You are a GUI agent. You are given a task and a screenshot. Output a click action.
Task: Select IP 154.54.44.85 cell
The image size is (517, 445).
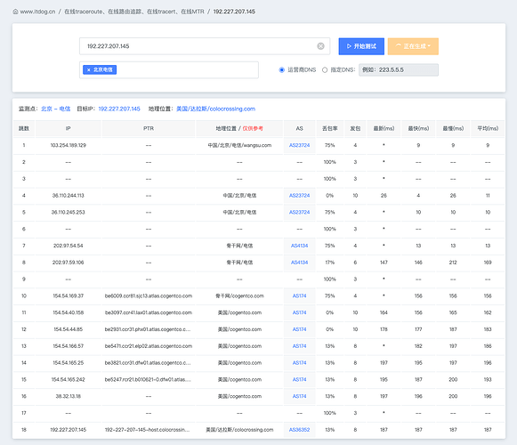[x=69, y=329]
